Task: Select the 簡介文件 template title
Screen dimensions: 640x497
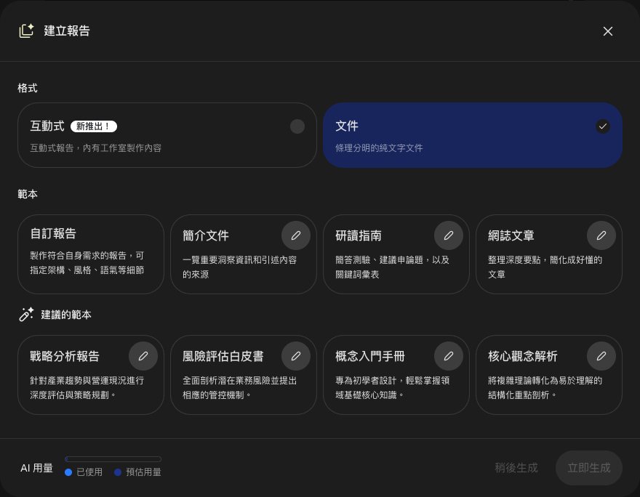Action: pos(206,235)
